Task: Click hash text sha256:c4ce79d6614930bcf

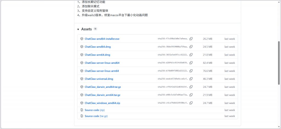Action: [173, 103]
